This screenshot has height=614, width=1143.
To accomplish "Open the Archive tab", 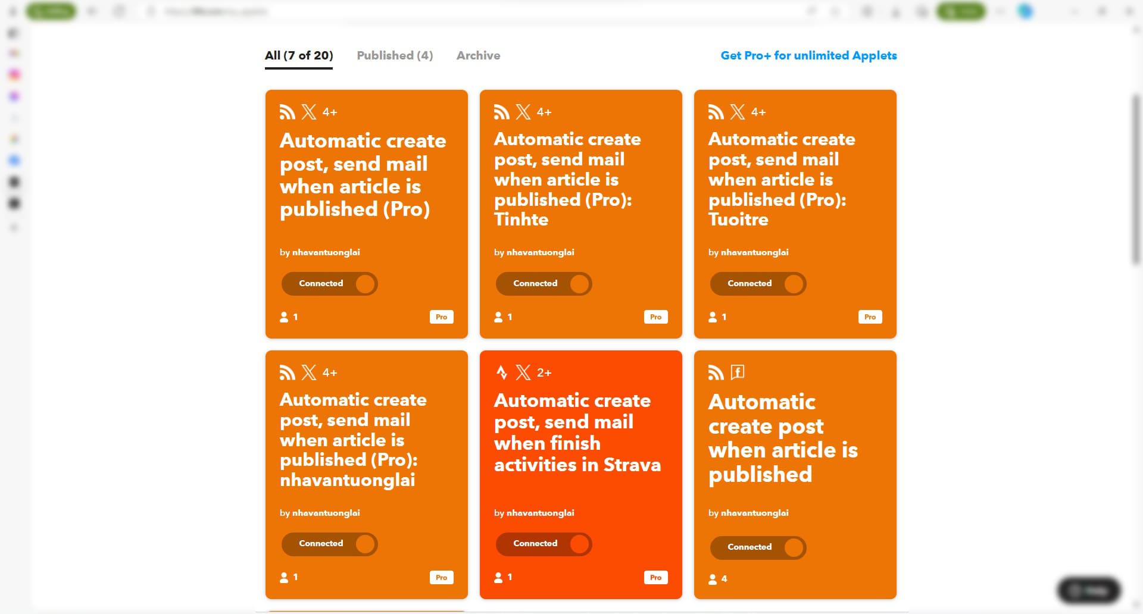I will [479, 55].
